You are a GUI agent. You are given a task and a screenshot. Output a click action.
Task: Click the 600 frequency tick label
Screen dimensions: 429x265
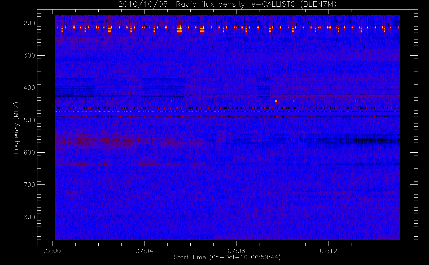point(29,152)
